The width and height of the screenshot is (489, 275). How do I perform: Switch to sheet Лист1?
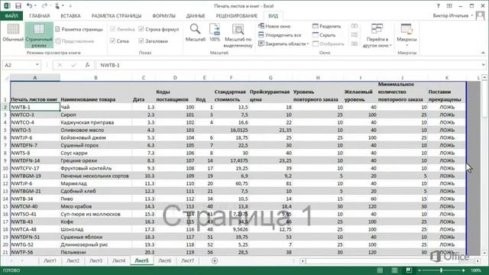tap(50, 260)
